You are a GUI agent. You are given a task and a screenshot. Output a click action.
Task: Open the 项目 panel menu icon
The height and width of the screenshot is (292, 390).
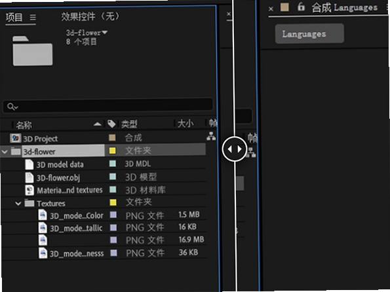33,18
